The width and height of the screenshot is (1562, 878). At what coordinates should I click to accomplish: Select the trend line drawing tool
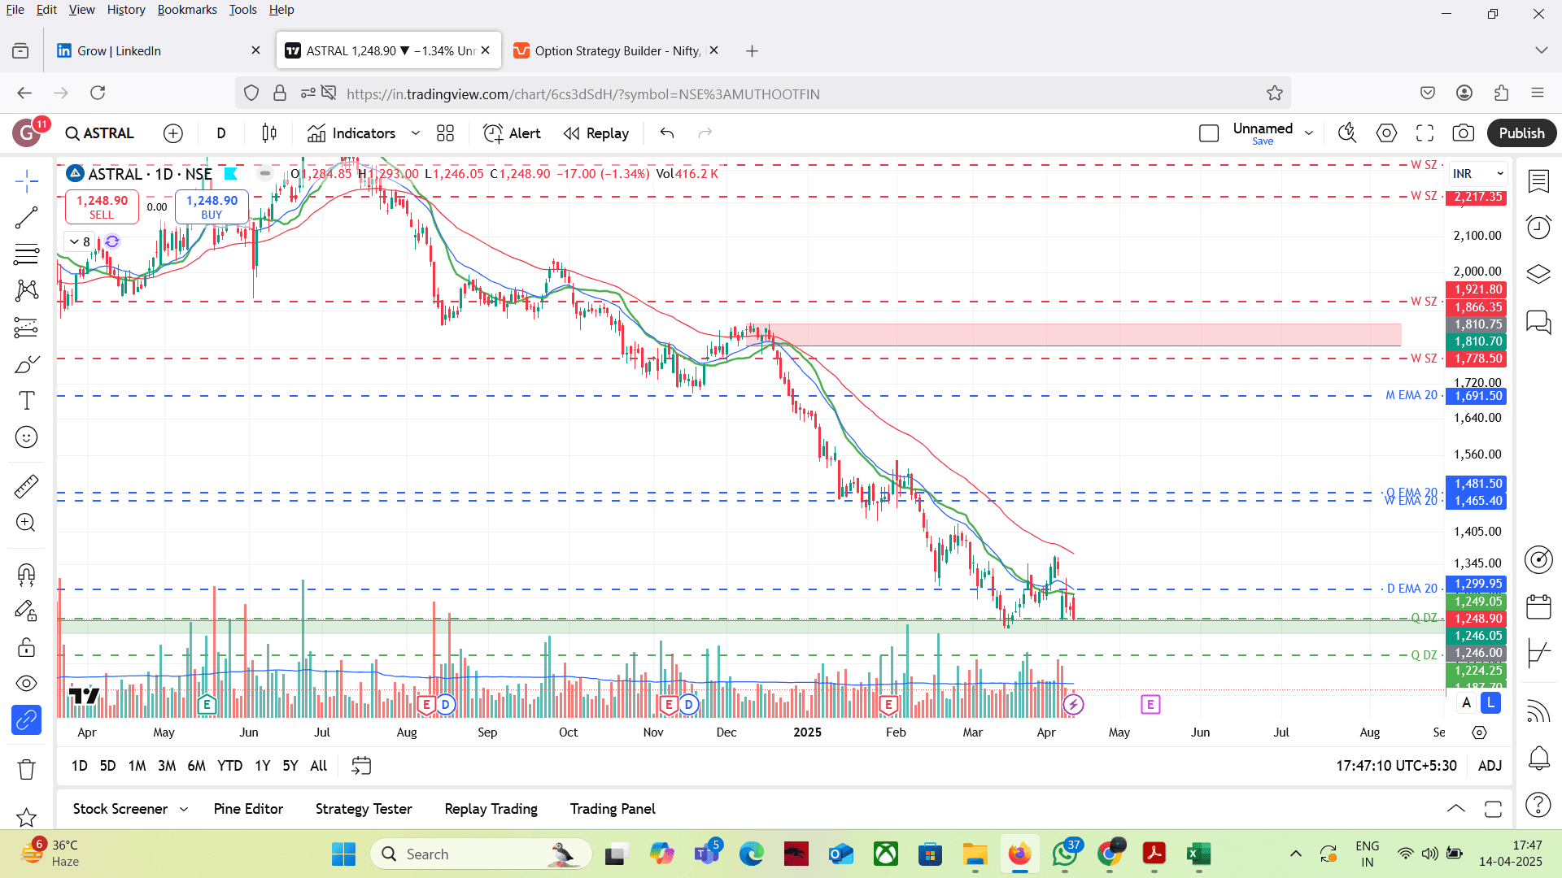pyautogui.click(x=26, y=217)
